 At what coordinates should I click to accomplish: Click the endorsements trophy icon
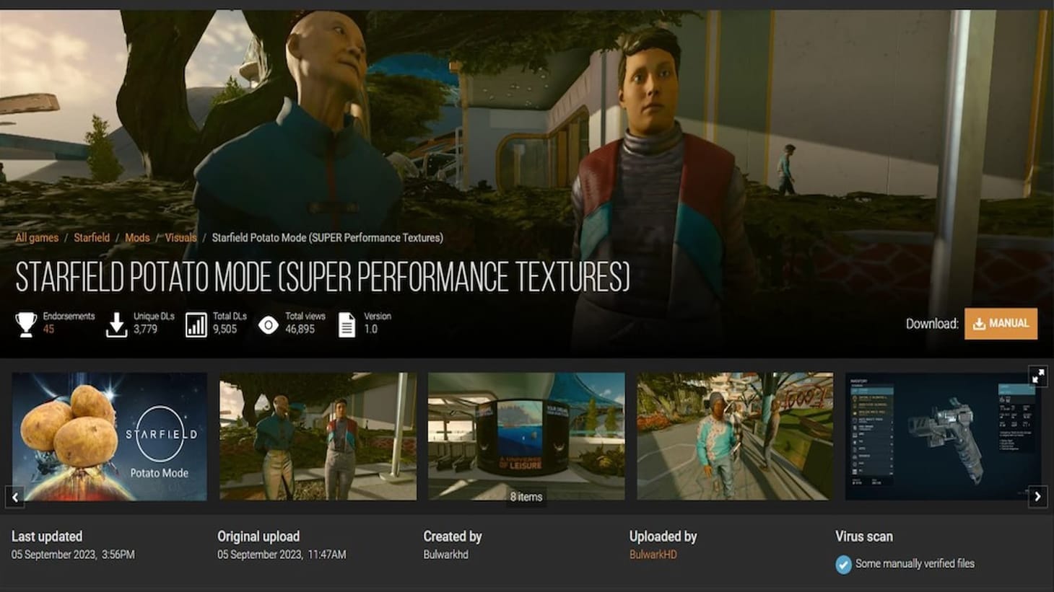(x=26, y=324)
